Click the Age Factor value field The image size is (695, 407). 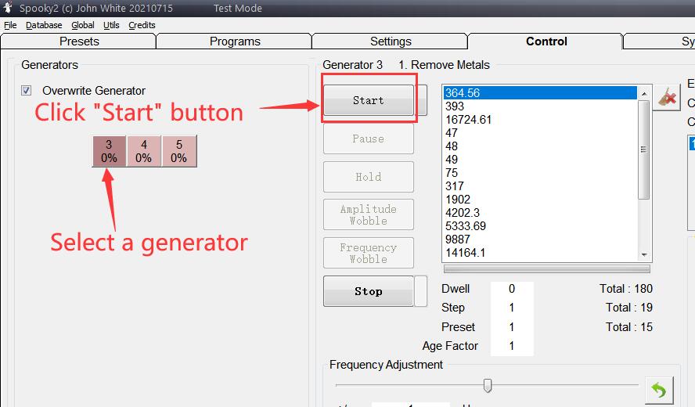tap(512, 346)
